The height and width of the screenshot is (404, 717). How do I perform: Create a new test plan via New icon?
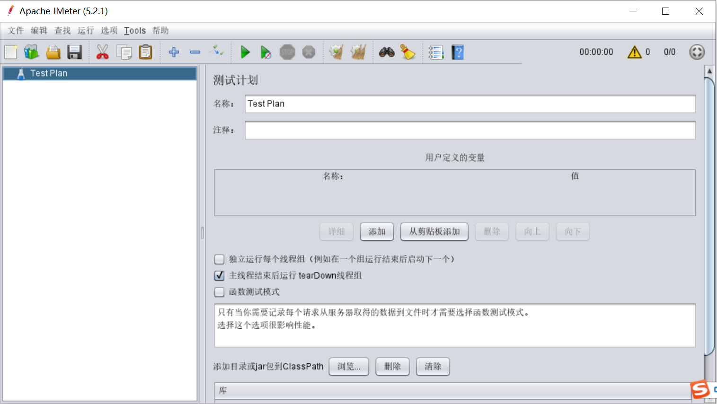11,52
